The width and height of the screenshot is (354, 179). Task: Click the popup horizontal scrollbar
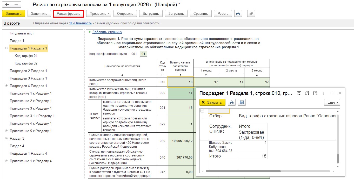[x=243, y=171]
